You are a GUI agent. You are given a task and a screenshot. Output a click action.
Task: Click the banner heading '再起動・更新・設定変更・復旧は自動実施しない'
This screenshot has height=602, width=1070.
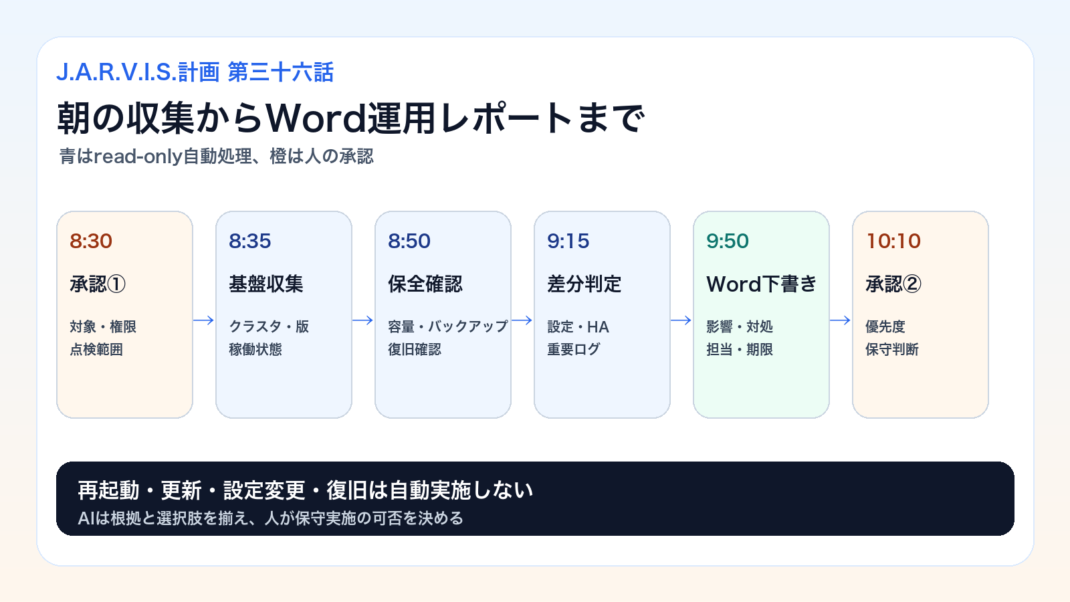(306, 490)
